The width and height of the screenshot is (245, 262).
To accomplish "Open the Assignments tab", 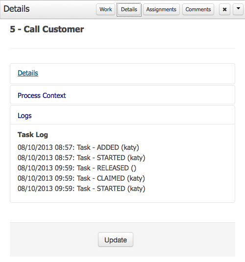I will (x=161, y=9).
